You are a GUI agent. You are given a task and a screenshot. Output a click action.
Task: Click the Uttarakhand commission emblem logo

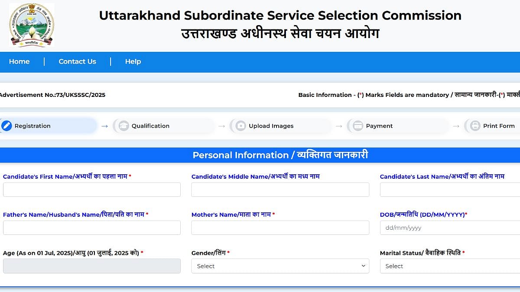tap(32, 25)
